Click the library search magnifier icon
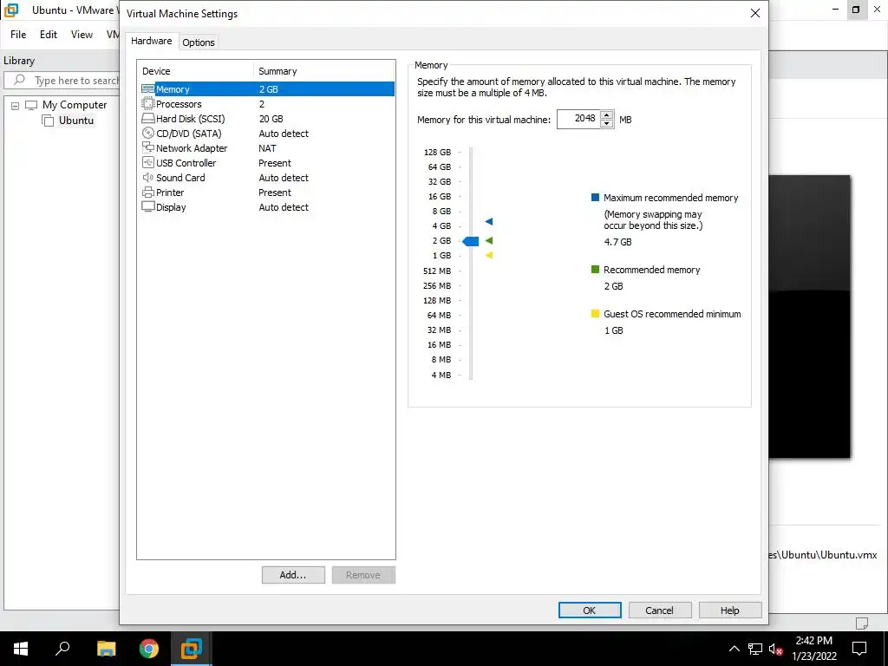888x666 pixels. click(19, 80)
